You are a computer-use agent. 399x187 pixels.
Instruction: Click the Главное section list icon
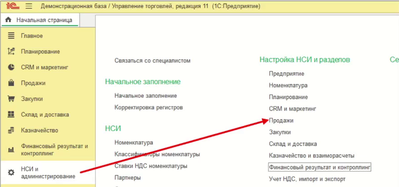click(11, 36)
